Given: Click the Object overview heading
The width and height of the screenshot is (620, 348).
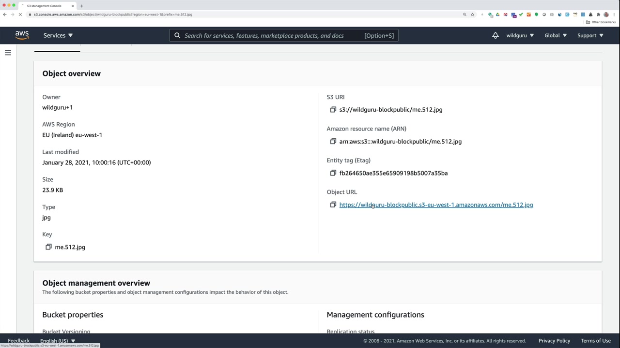Looking at the screenshot, I should pyautogui.click(x=71, y=73).
